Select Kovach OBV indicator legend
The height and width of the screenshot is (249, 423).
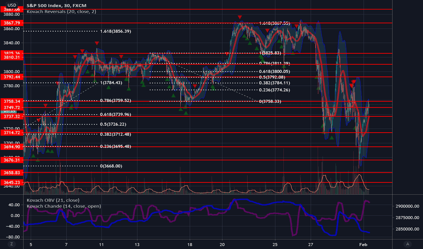pos(53,200)
